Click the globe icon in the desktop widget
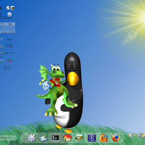The image size is (145, 145). [x=8, y=8]
